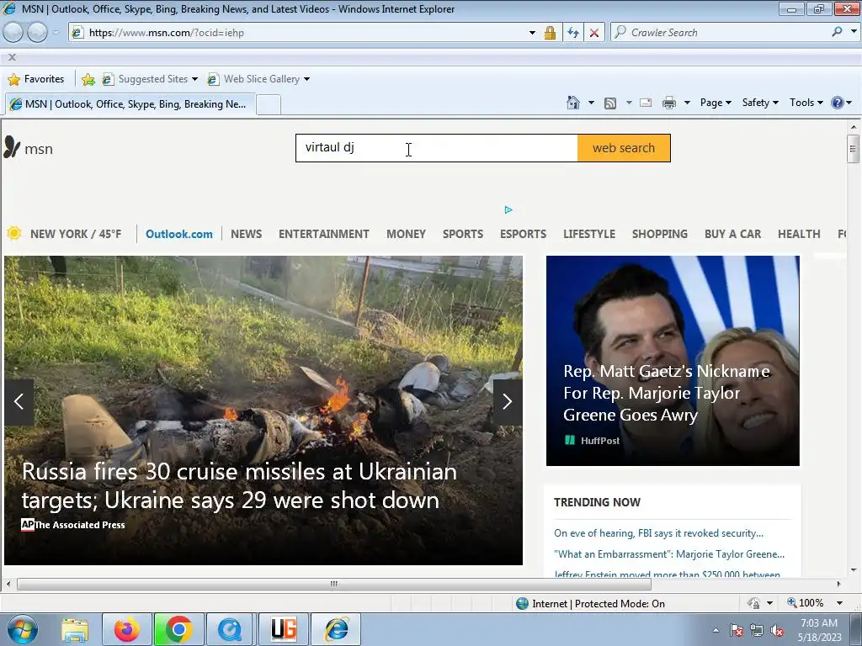The height and width of the screenshot is (646, 862).
Task: Click the muted volume tray icon
Action: tap(777, 631)
